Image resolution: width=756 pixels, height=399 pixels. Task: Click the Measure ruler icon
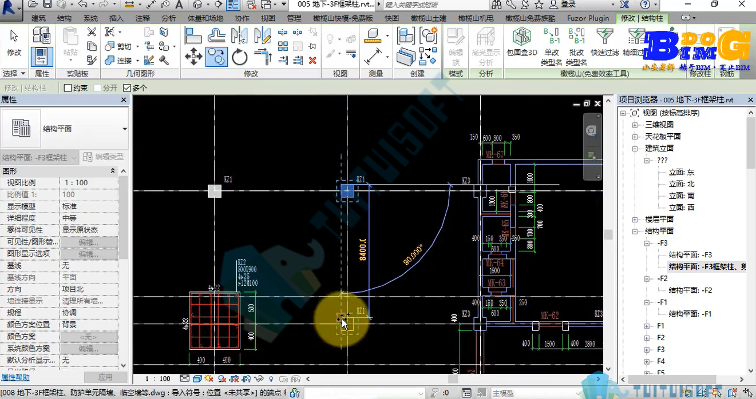pyautogui.click(x=373, y=35)
